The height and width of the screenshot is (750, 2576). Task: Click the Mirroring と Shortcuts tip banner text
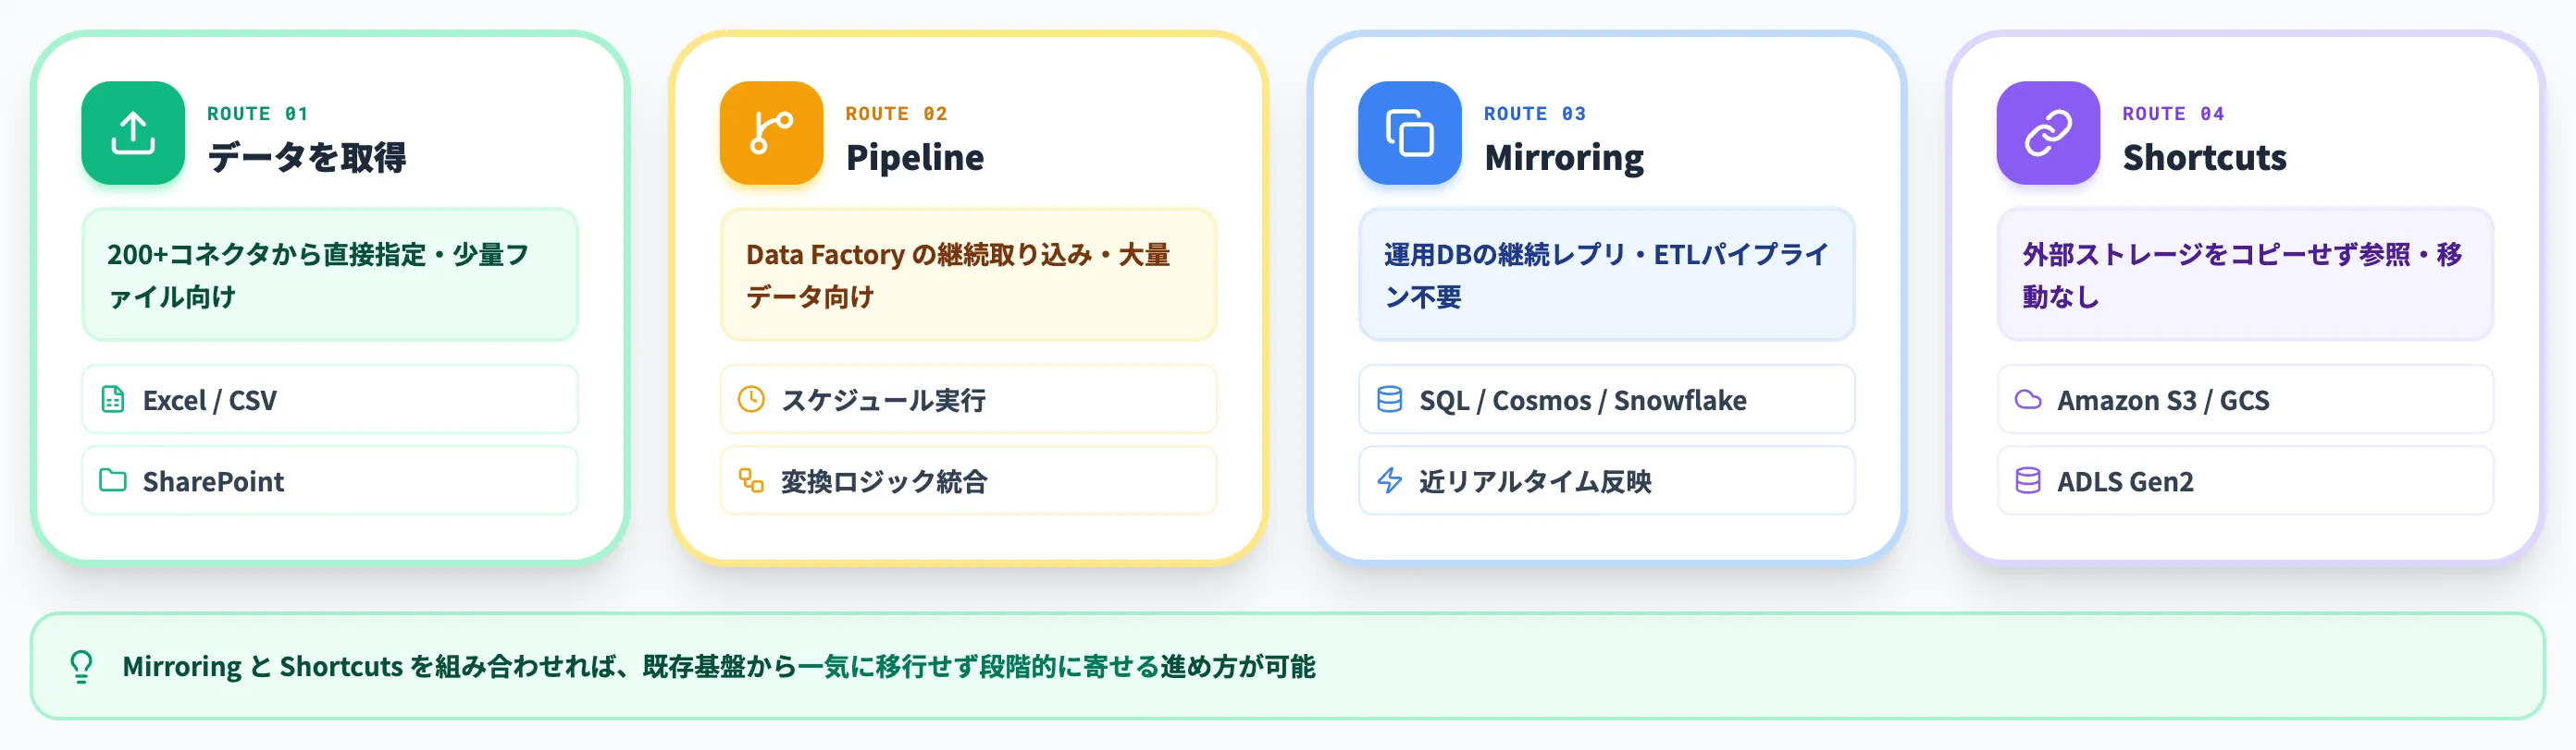pyautogui.click(x=718, y=666)
